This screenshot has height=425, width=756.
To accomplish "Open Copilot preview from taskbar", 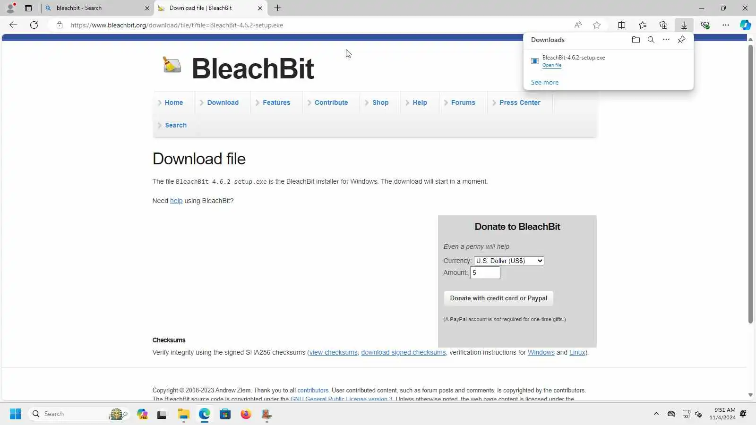I will [142, 414].
